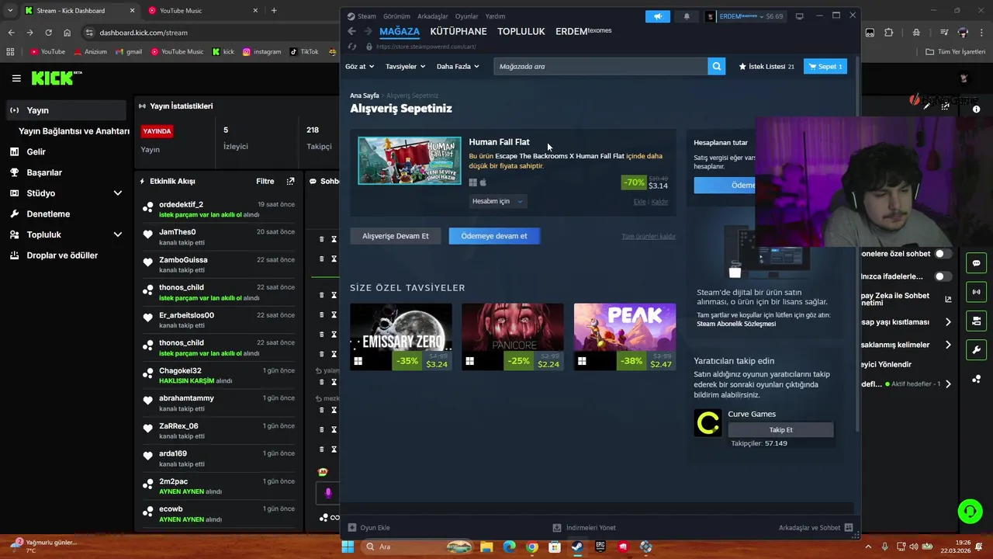Expand the Daha Fazla dropdown
This screenshot has height=559, width=993.
(x=458, y=67)
